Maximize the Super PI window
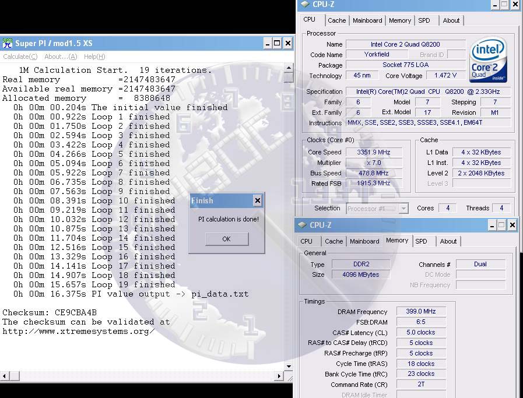 [x=277, y=43]
